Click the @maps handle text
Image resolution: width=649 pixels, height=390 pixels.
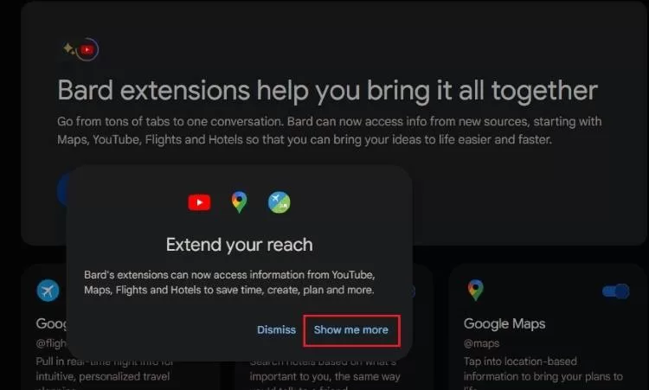[x=481, y=343]
